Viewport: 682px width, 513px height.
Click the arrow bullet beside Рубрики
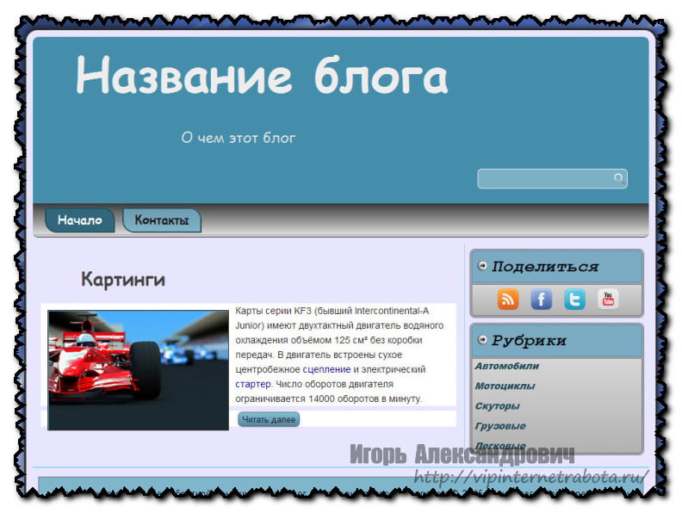tap(482, 340)
